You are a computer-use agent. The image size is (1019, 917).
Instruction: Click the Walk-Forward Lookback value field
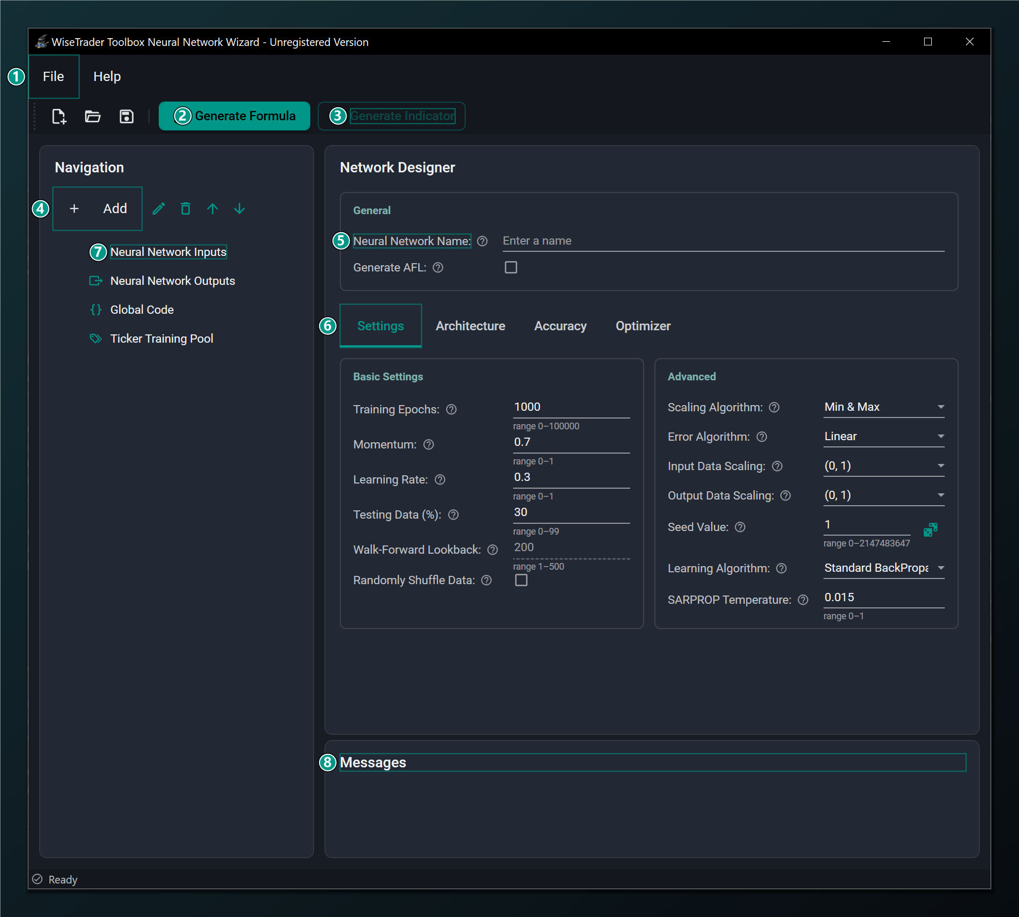tap(571, 548)
